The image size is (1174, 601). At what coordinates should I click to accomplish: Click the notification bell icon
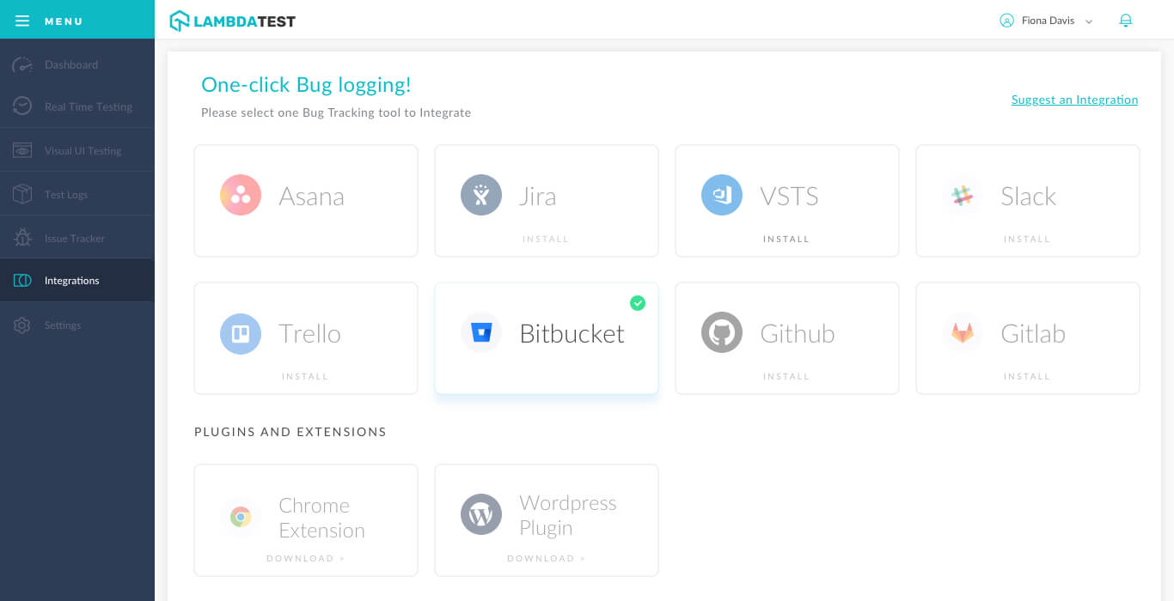coord(1126,20)
